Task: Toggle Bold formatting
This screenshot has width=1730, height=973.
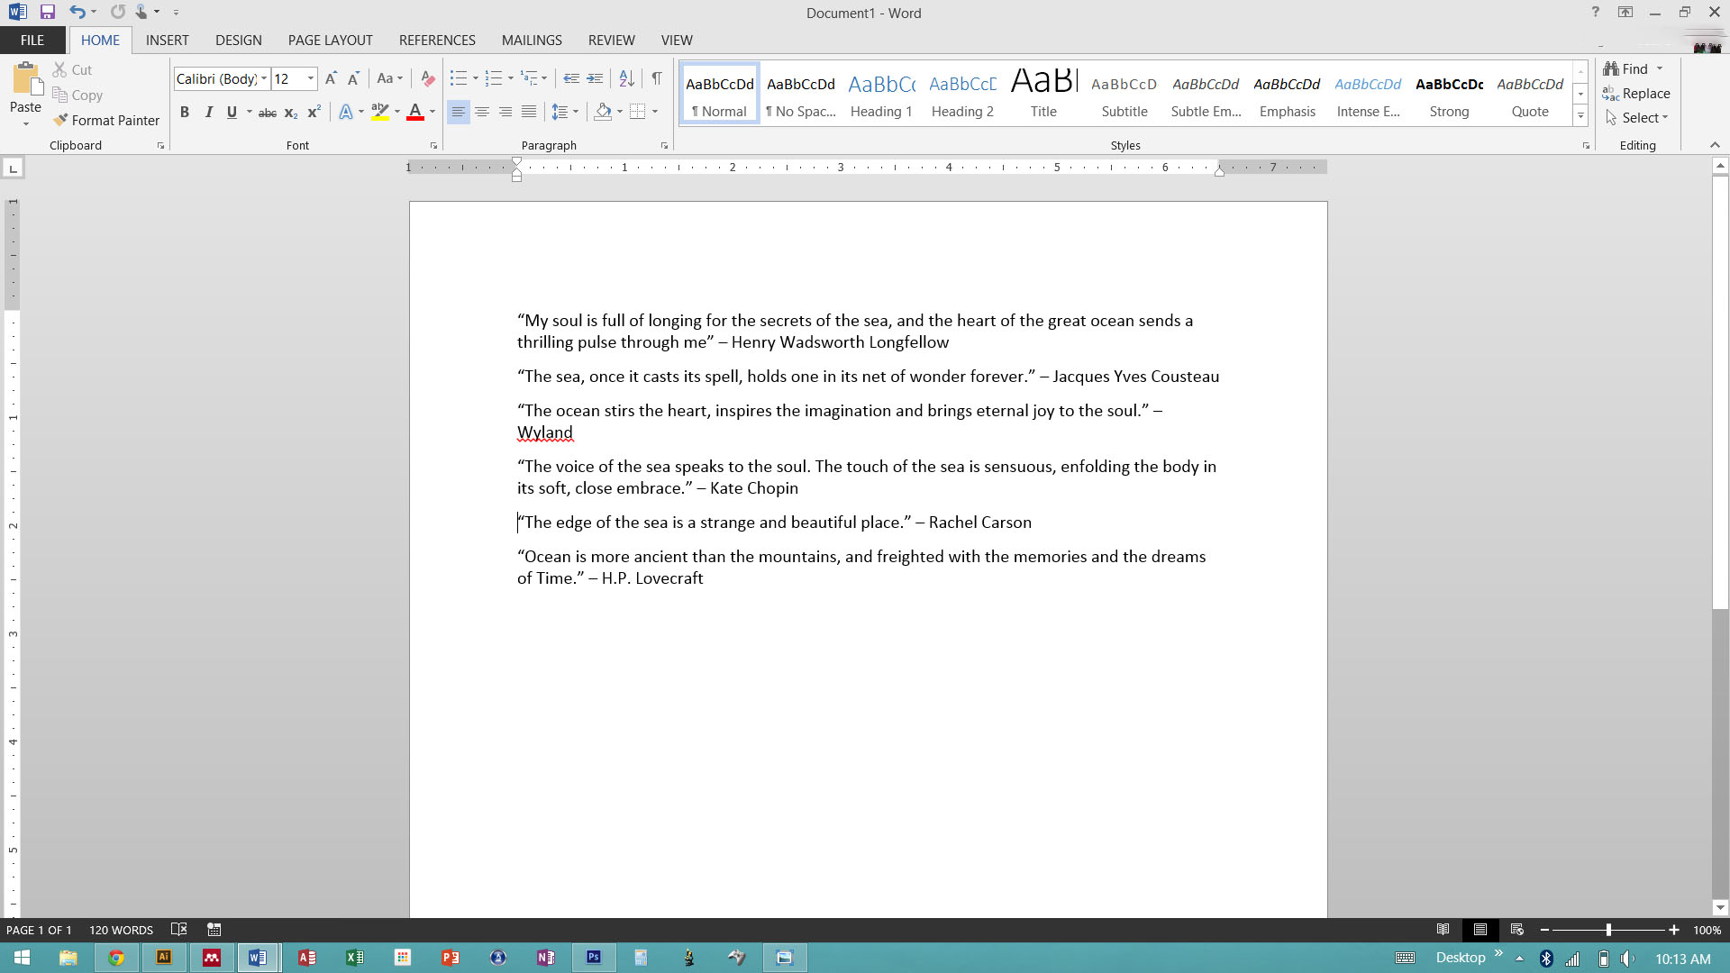Action: [185, 113]
